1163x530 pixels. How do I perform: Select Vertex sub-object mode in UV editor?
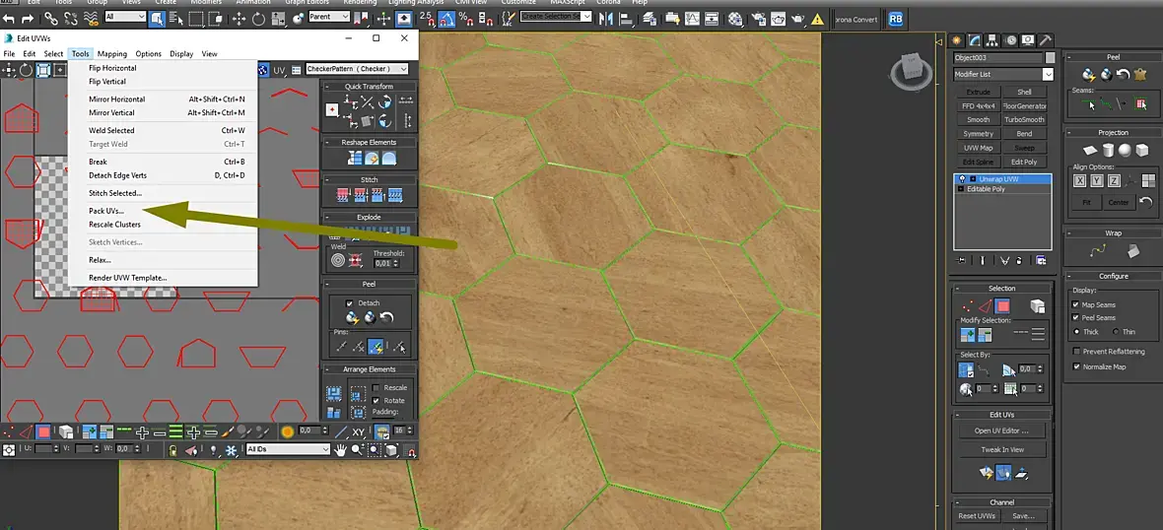pos(8,431)
